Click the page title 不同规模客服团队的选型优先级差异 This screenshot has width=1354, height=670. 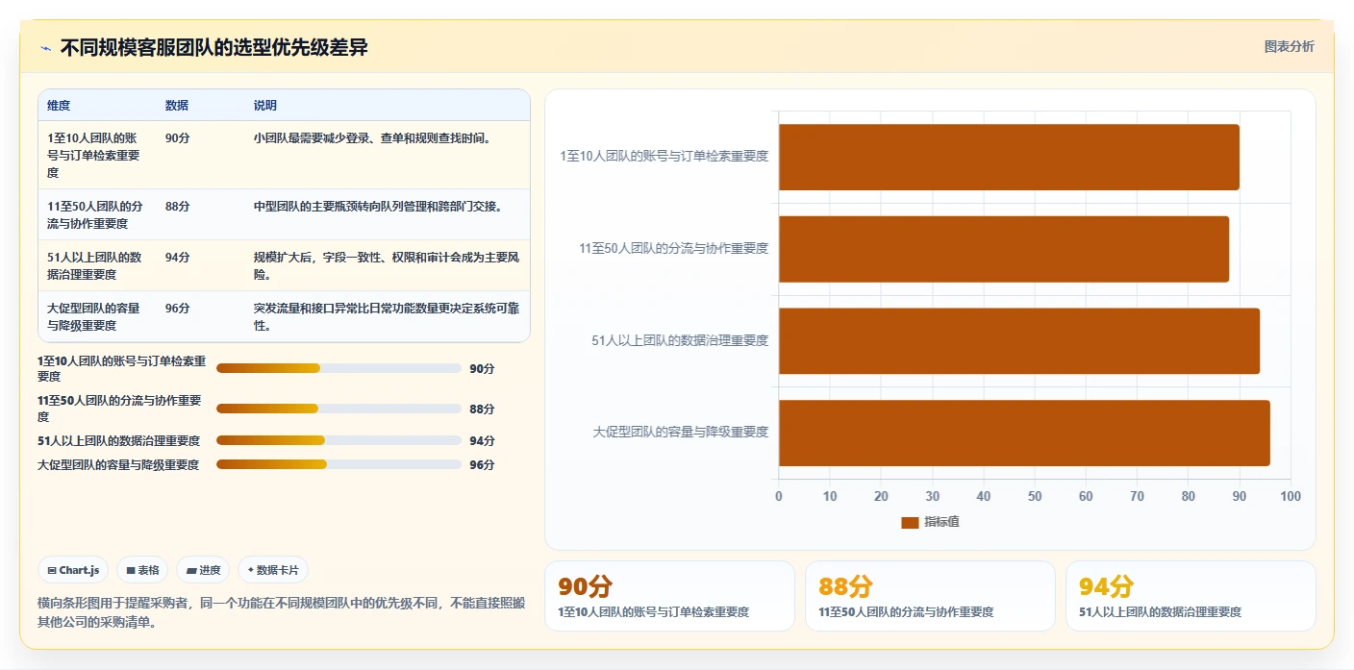tap(213, 47)
